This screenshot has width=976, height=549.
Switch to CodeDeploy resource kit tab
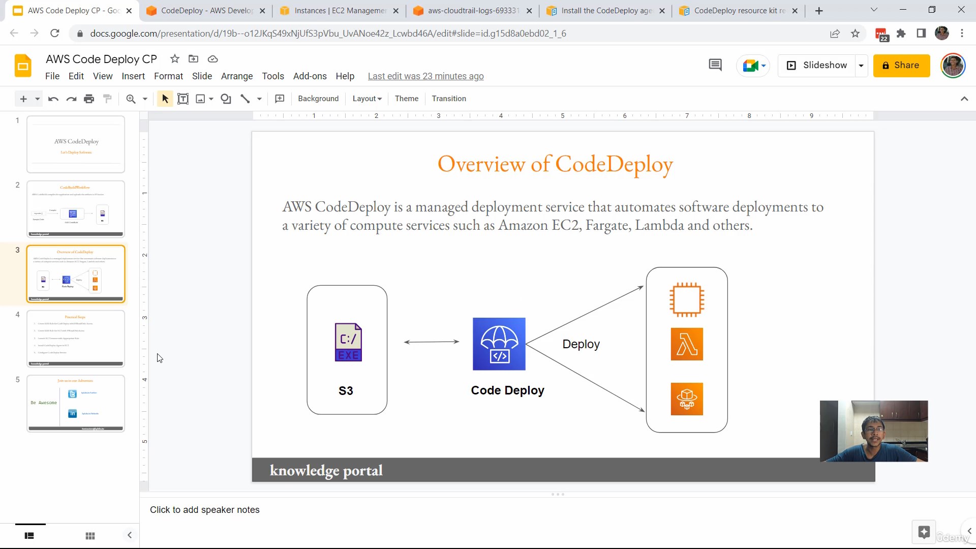pos(739,11)
